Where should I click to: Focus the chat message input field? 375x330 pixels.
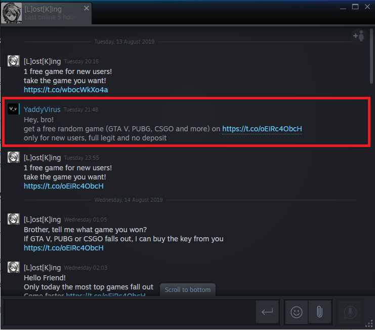(129, 312)
